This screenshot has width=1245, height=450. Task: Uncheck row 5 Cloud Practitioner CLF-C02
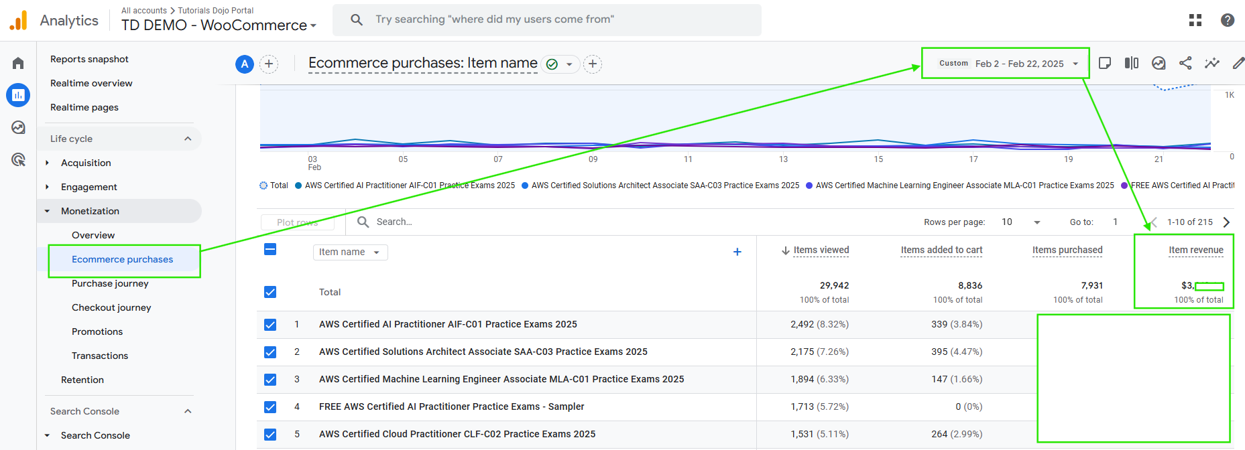tap(270, 435)
